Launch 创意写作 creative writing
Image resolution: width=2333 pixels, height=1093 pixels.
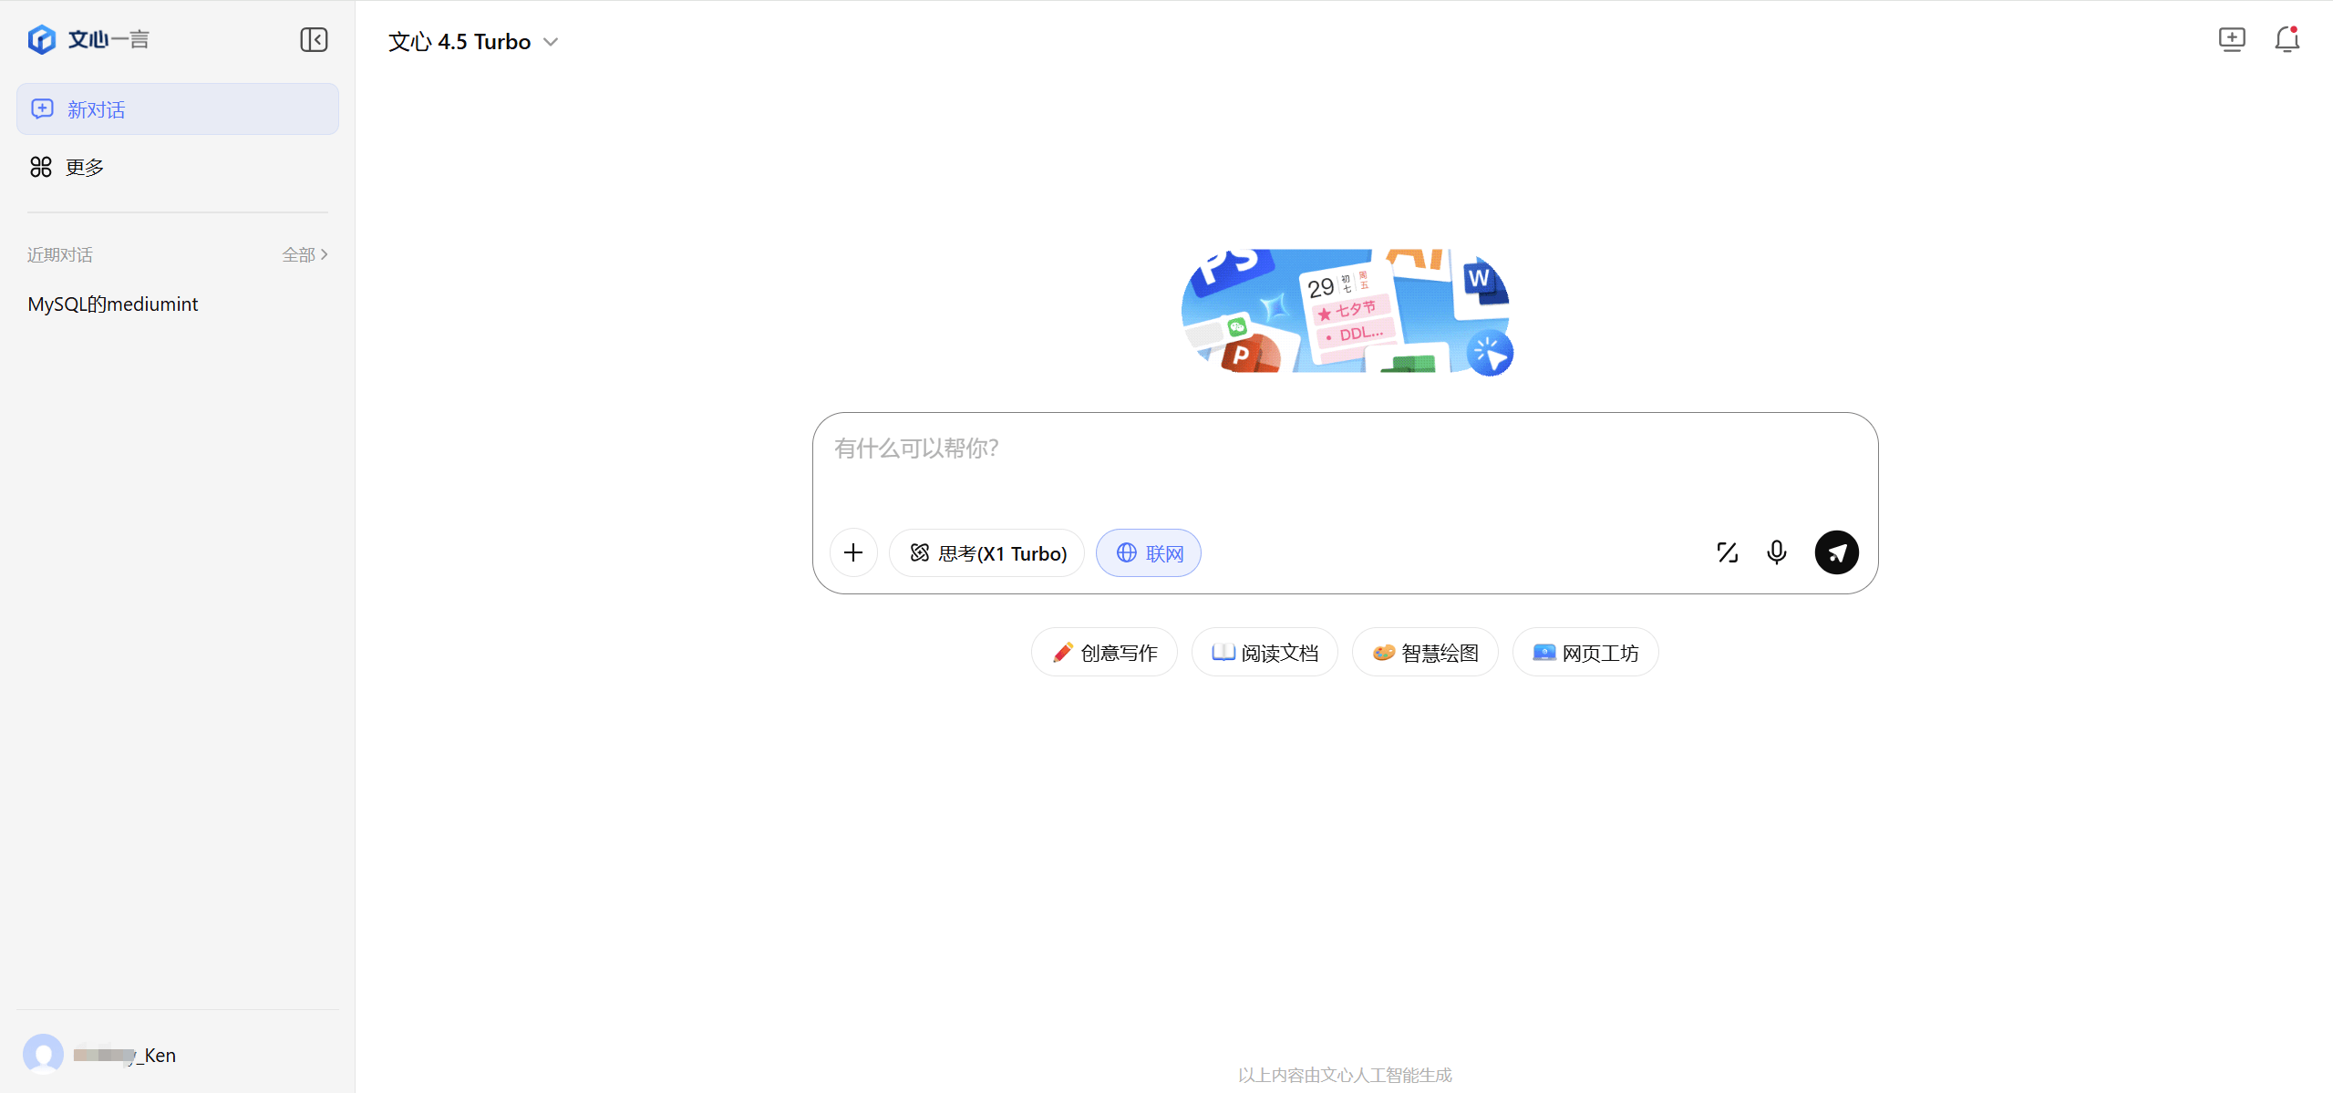click(x=1103, y=652)
